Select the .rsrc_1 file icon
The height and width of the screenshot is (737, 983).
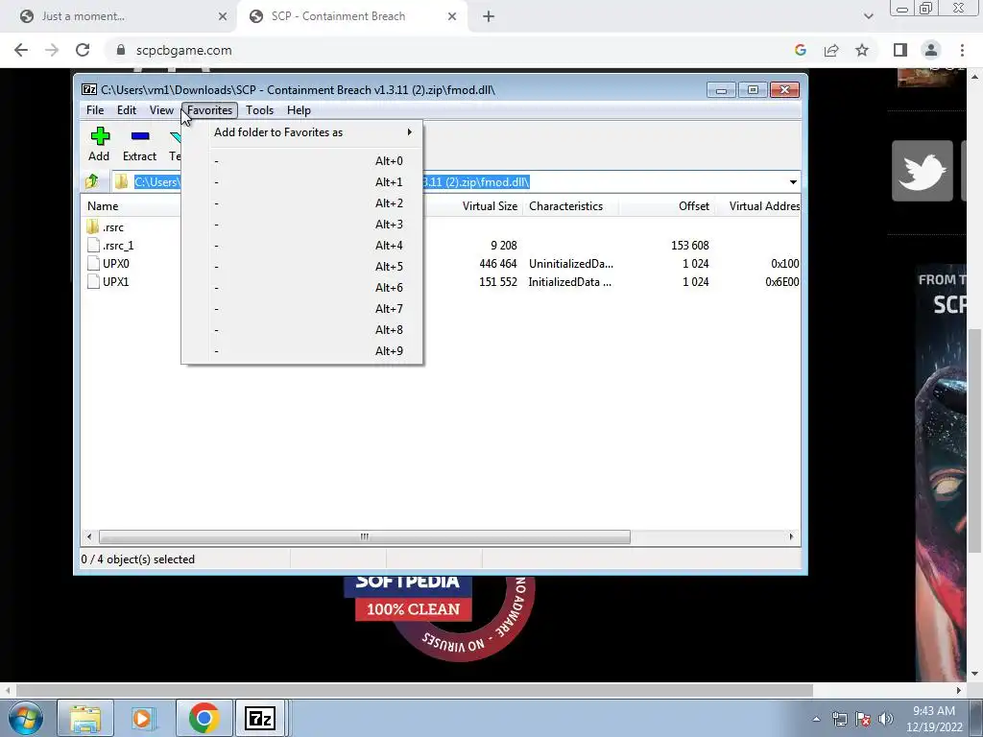tap(93, 245)
